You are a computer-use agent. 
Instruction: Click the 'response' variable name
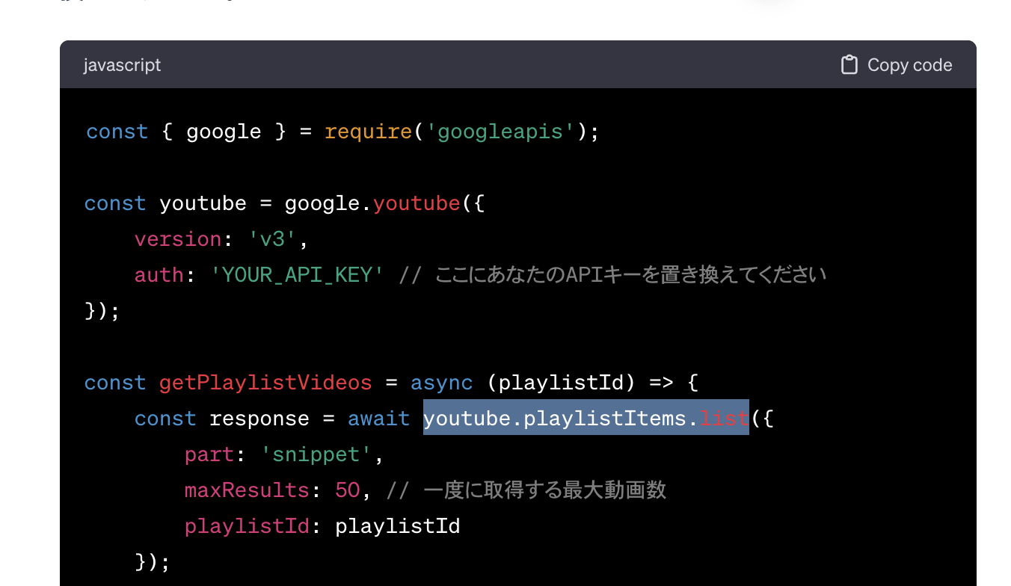[x=259, y=419]
